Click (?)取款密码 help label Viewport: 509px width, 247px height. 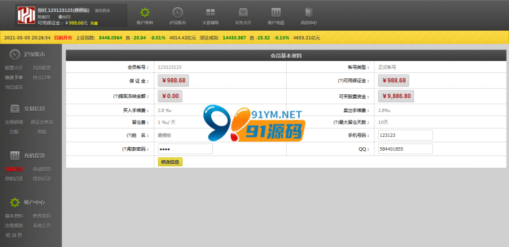click(x=136, y=149)
